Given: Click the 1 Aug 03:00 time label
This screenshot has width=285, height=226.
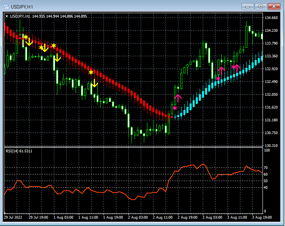Looking at the screenshot, I should [64, 217].
